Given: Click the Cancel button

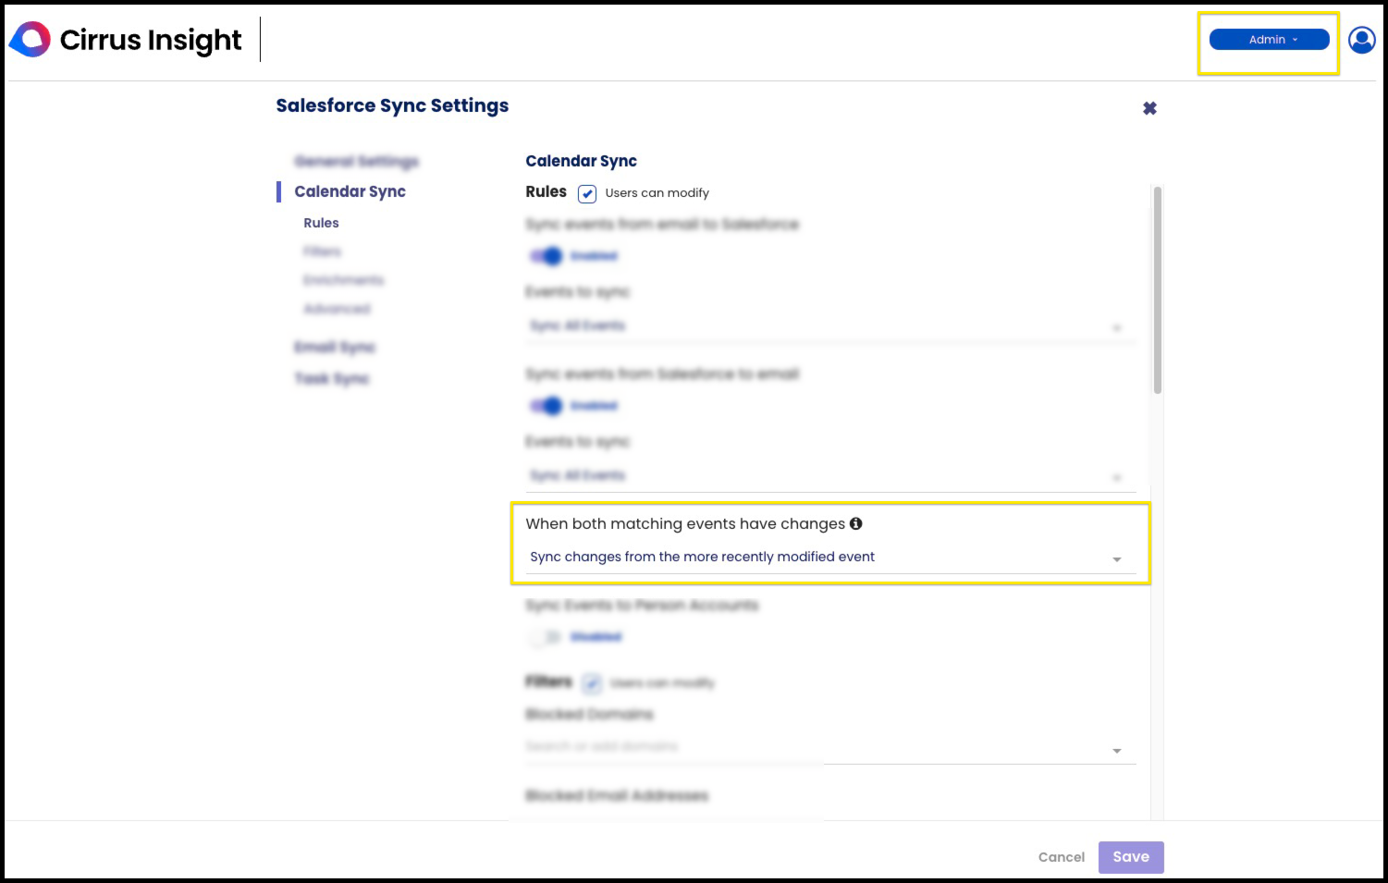Looking at the screenshot, I should click(x=1062, y=857).
